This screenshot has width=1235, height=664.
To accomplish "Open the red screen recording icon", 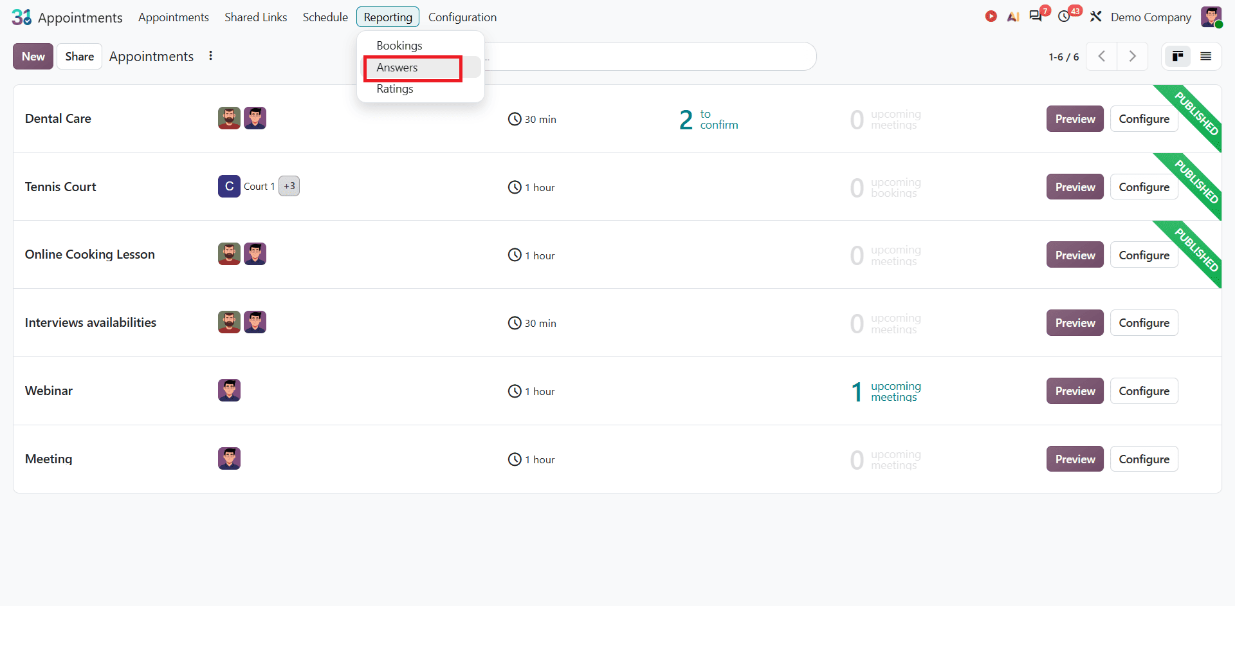I will (991, 17).
